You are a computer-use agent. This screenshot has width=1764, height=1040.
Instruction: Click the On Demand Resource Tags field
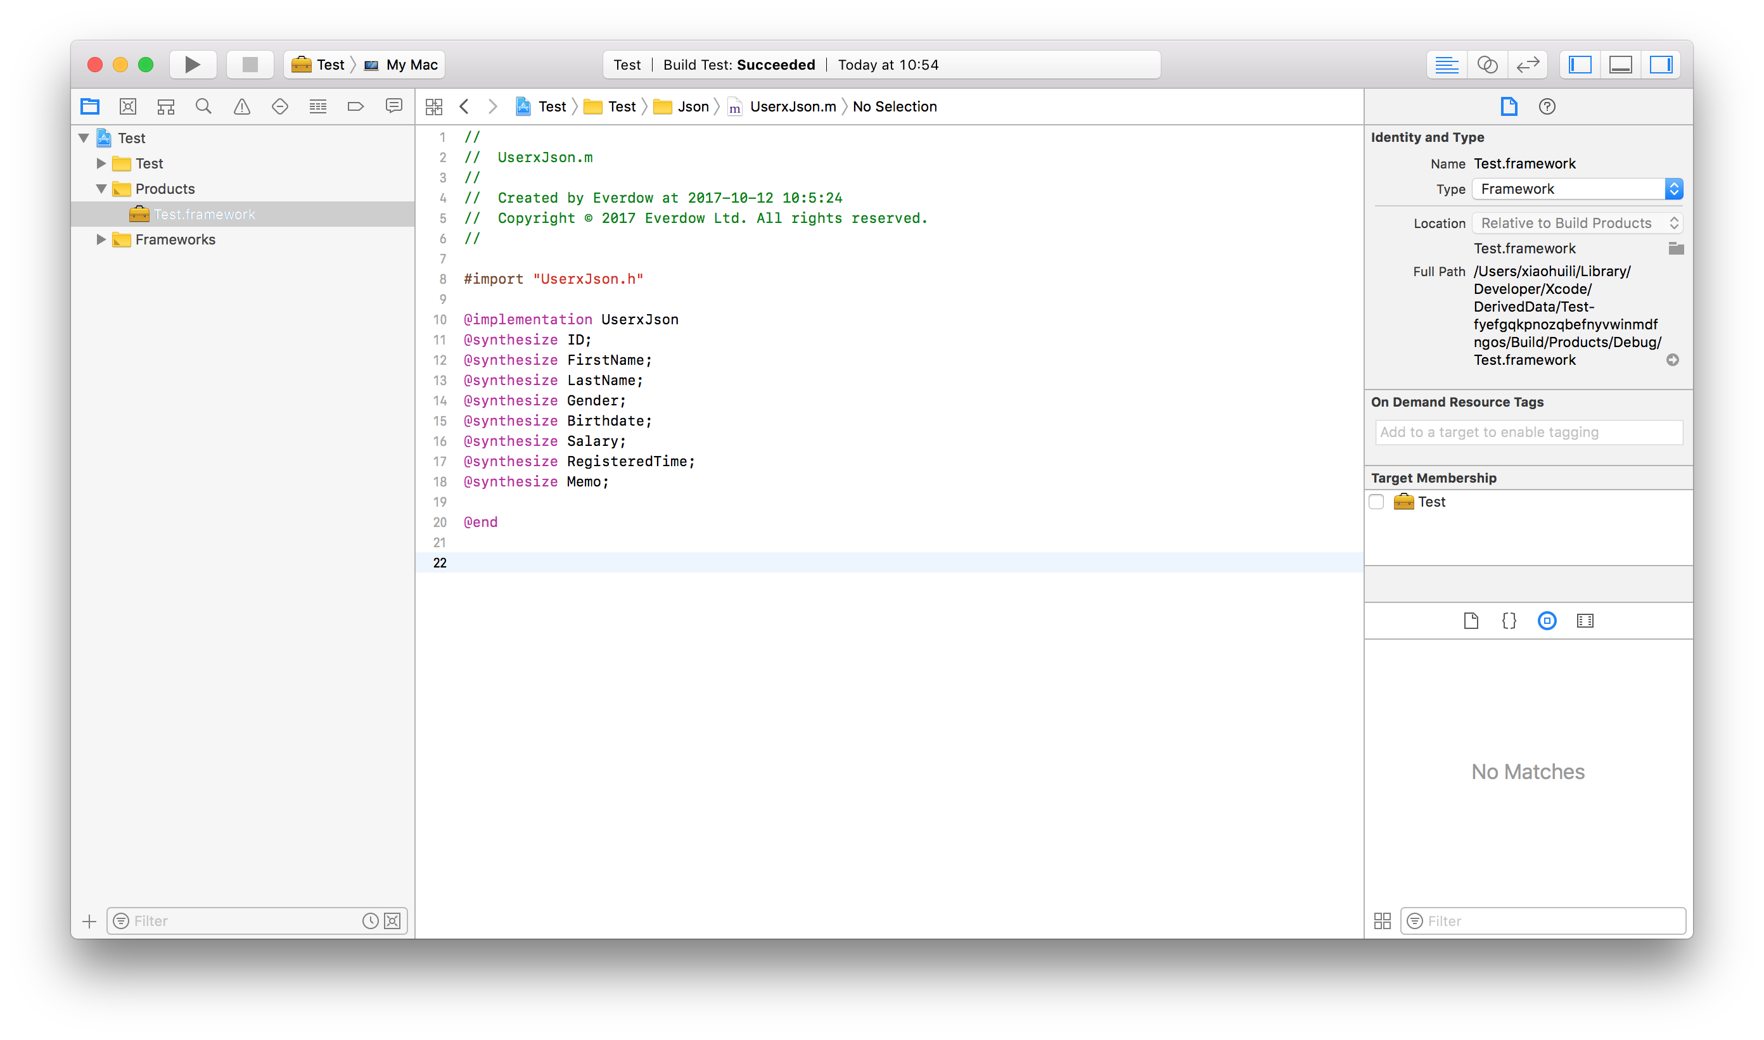(x=1528, y=433)
